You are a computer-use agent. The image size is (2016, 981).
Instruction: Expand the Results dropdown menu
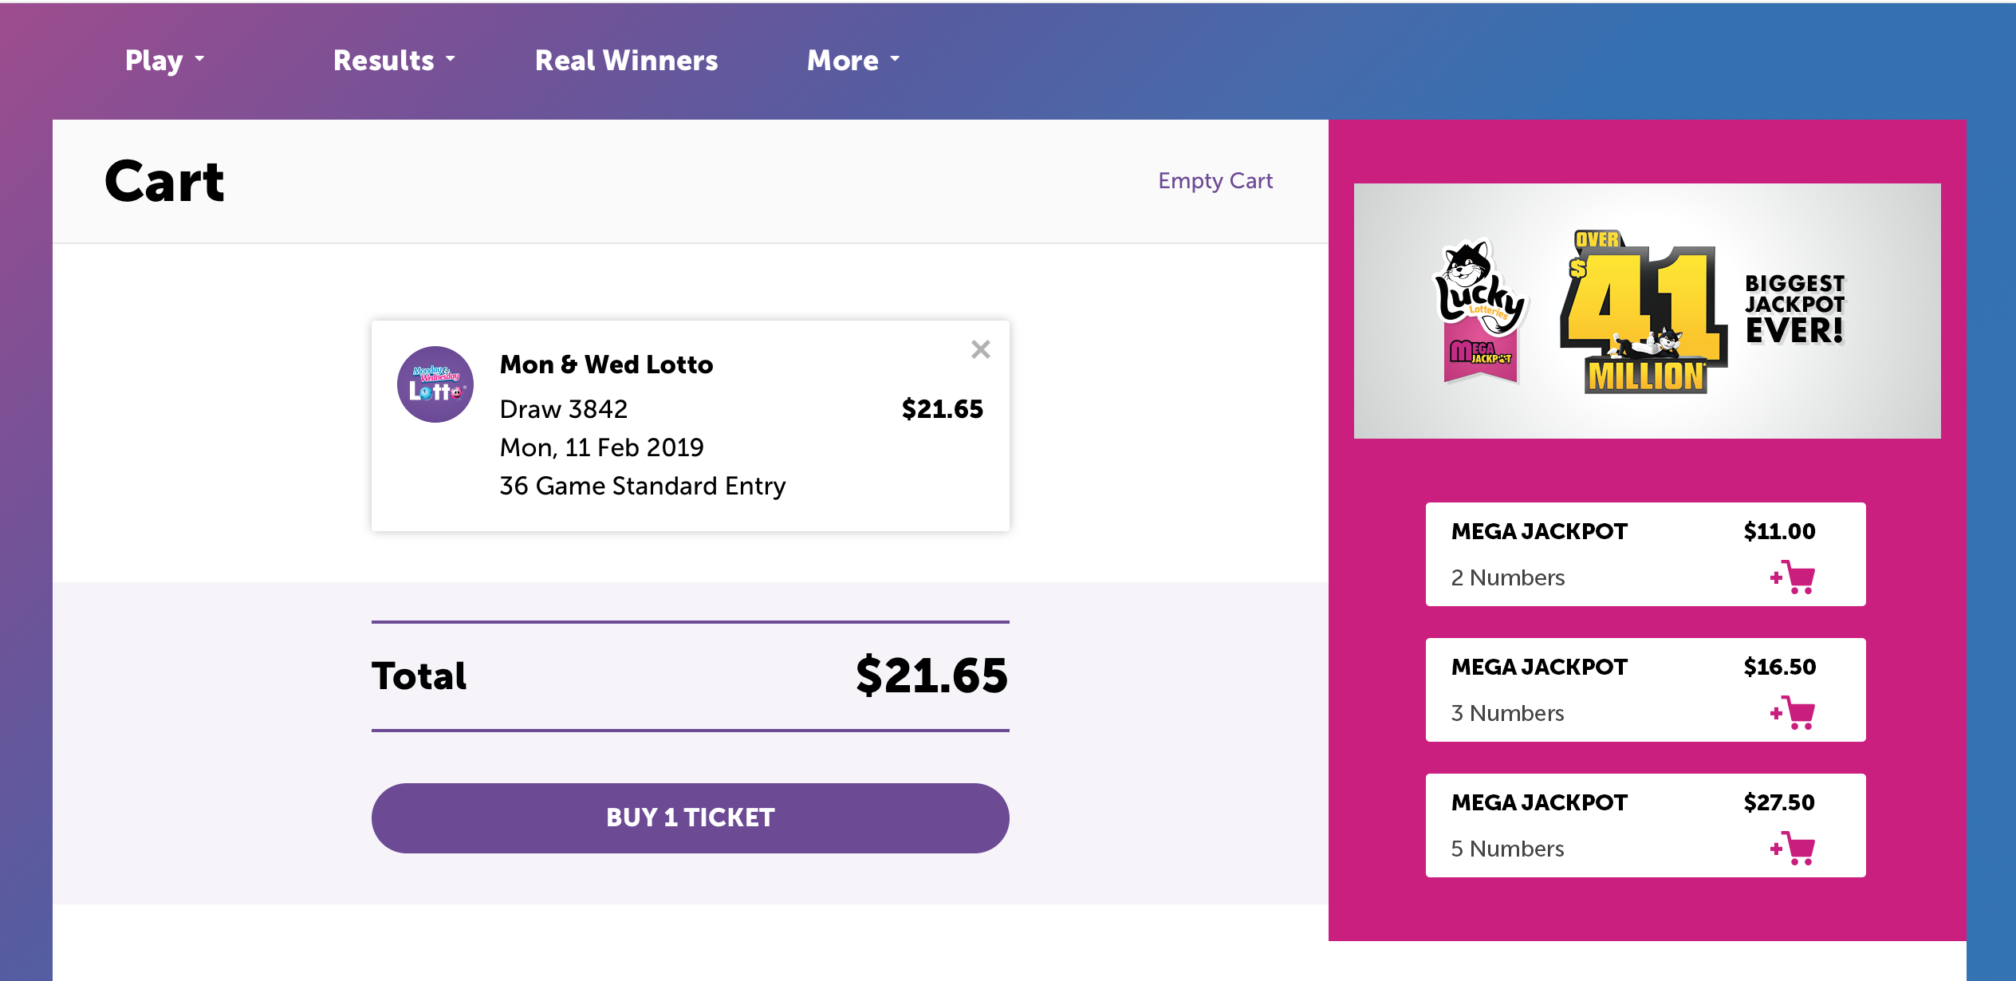[394, 61]
